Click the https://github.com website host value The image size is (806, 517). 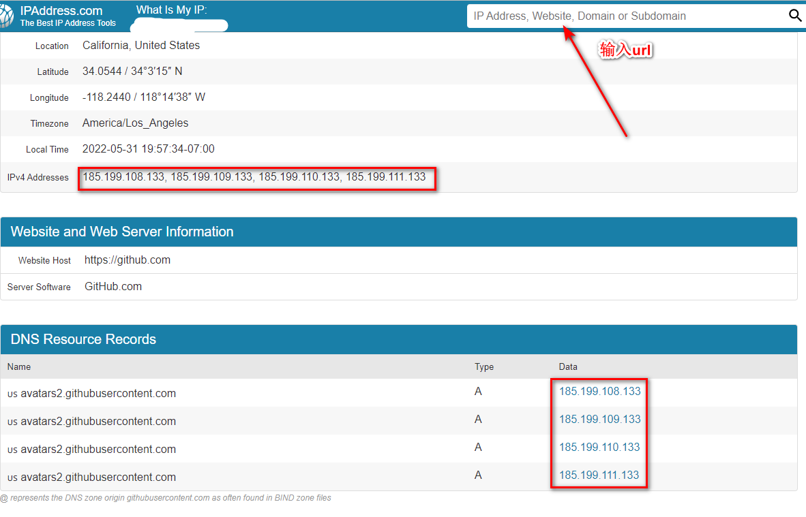(128, 260)
